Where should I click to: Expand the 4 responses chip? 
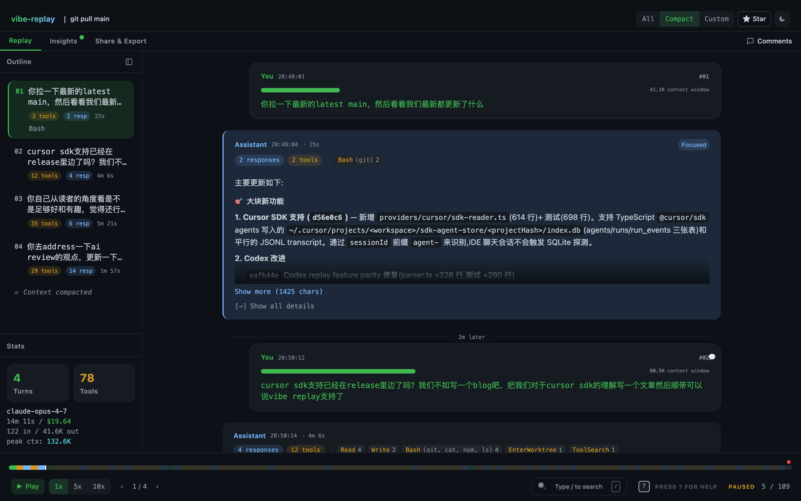258,449
